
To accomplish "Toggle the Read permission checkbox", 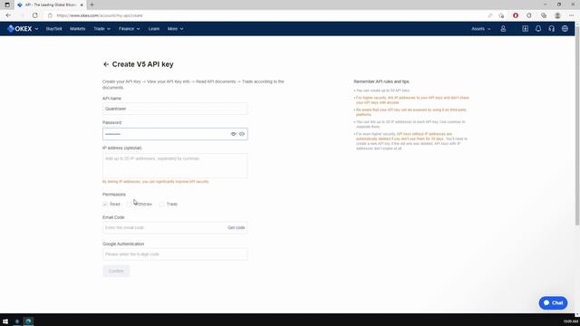I will [105, 204].
